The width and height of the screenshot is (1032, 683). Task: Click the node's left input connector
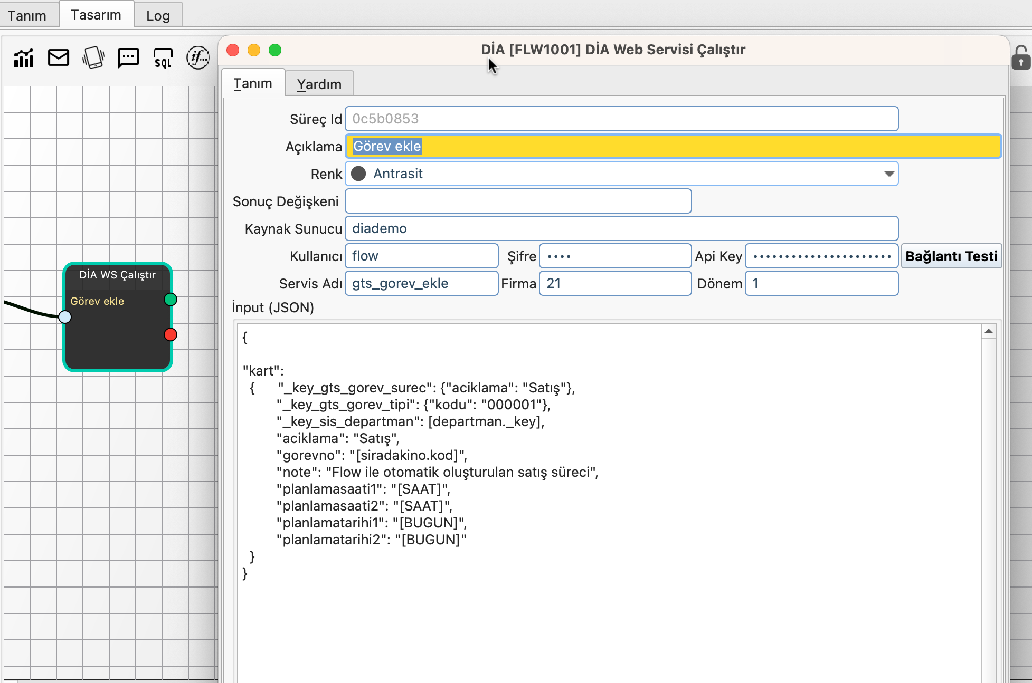[x=65, y=317]
